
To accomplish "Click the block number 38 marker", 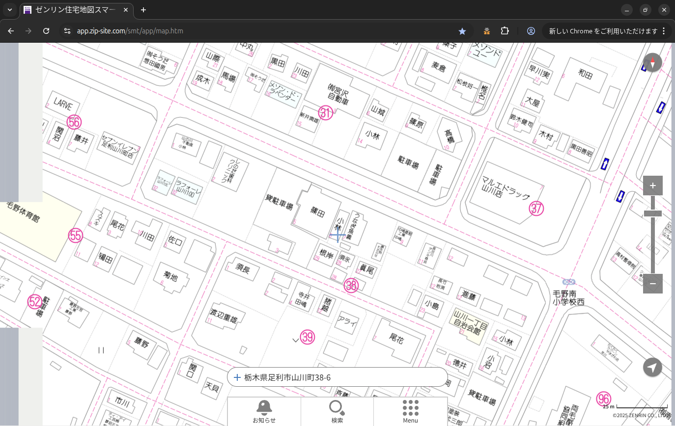I will point(351,285).
